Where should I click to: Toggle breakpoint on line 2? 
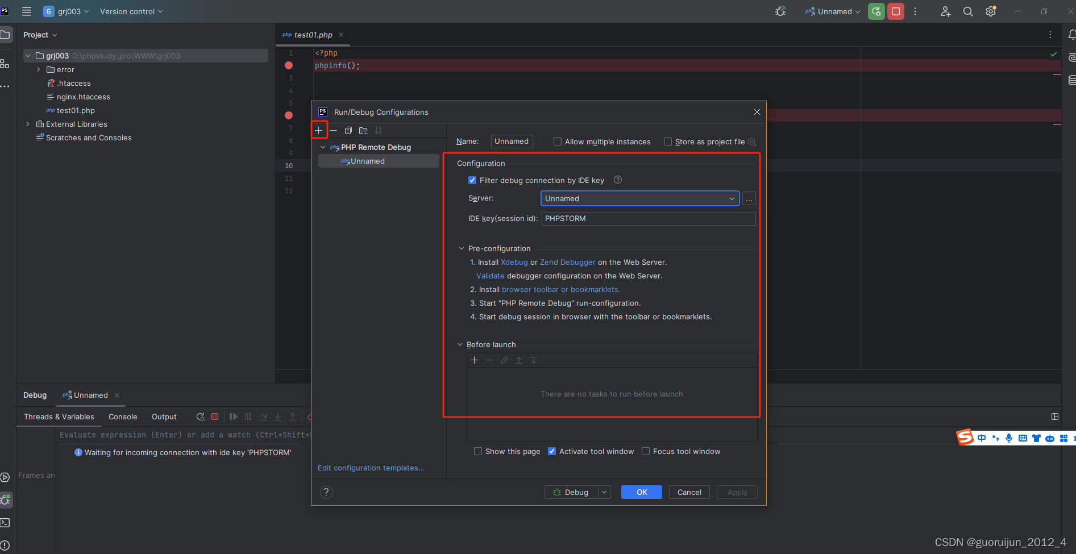289,66
